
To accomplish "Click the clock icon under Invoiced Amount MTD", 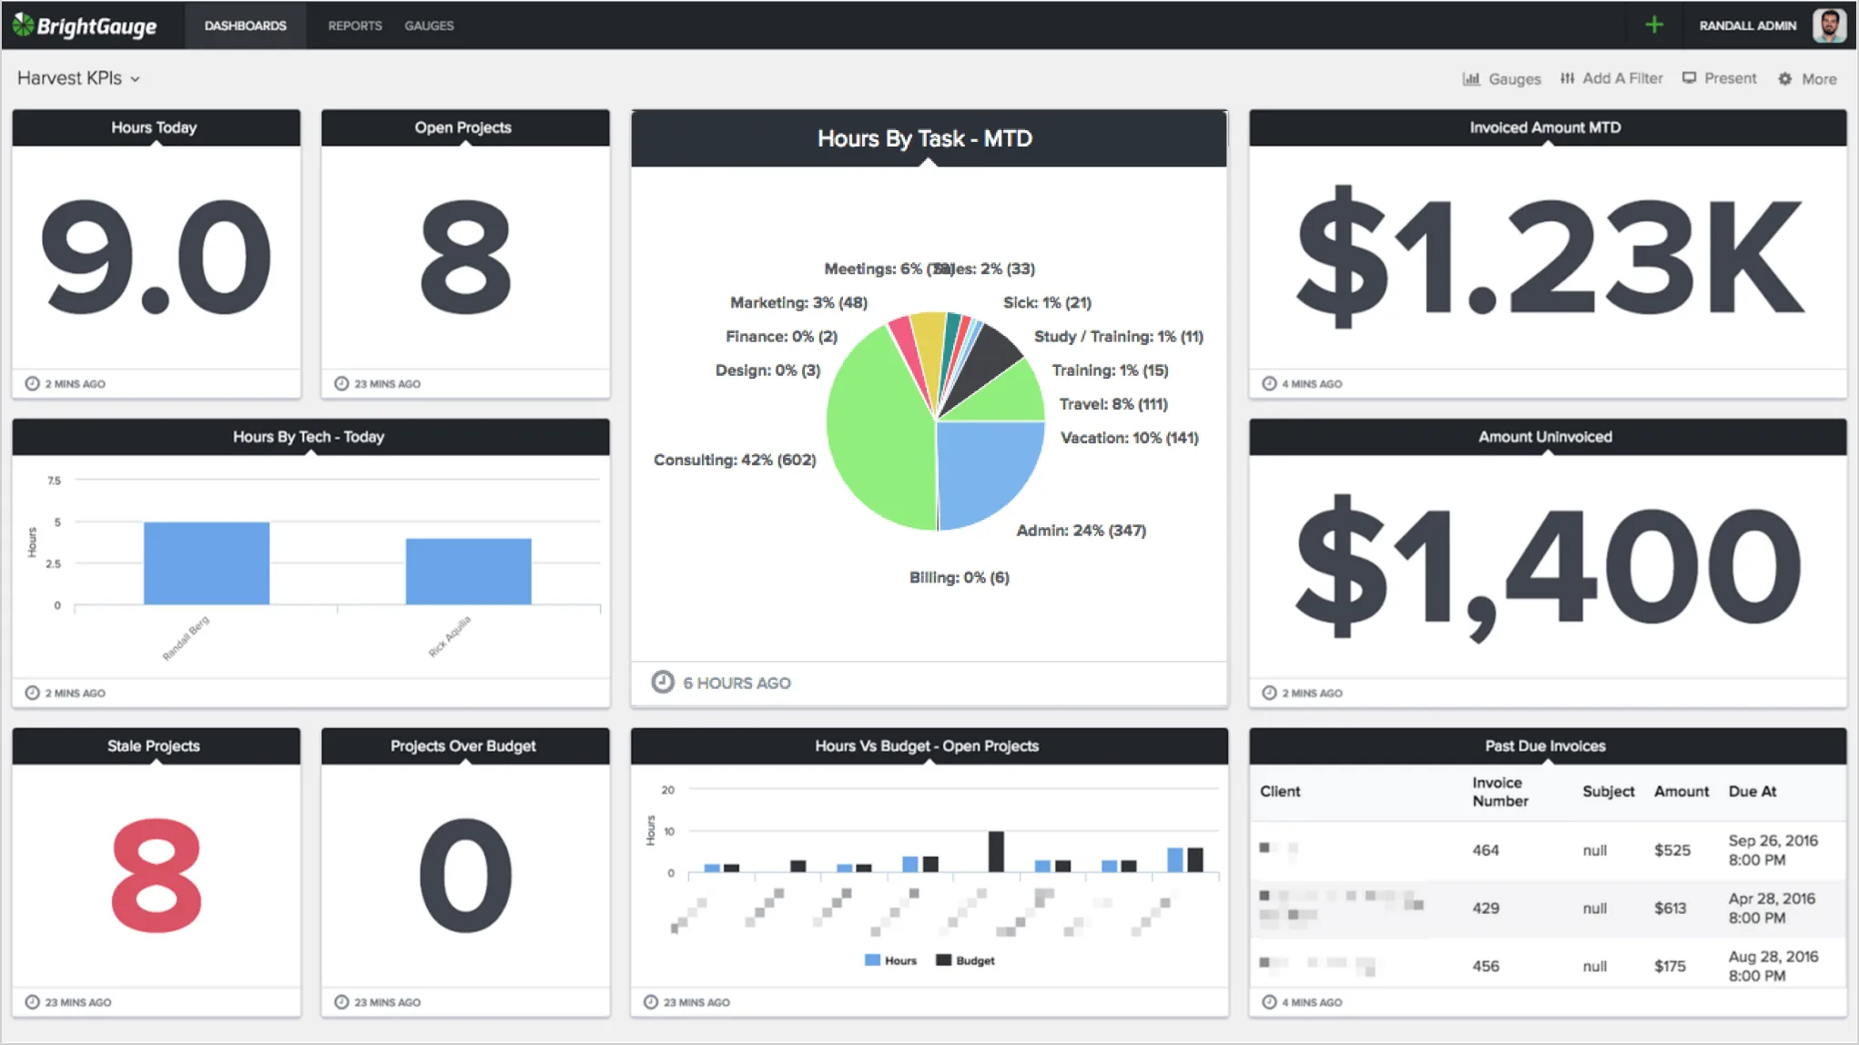I will click(1269, 383).
